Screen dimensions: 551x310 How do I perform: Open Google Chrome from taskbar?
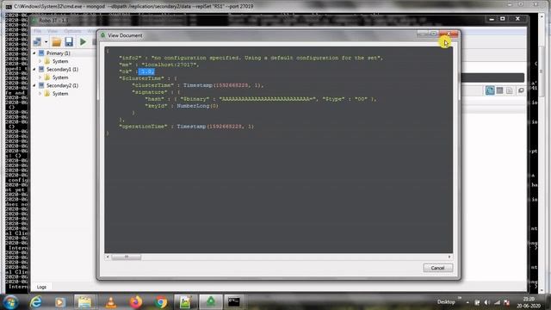(x=161, y=302)
